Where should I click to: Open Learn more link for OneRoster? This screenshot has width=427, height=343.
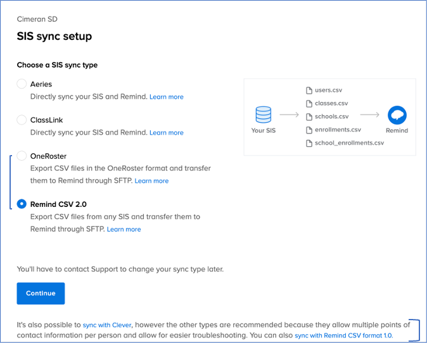(151, 181)
